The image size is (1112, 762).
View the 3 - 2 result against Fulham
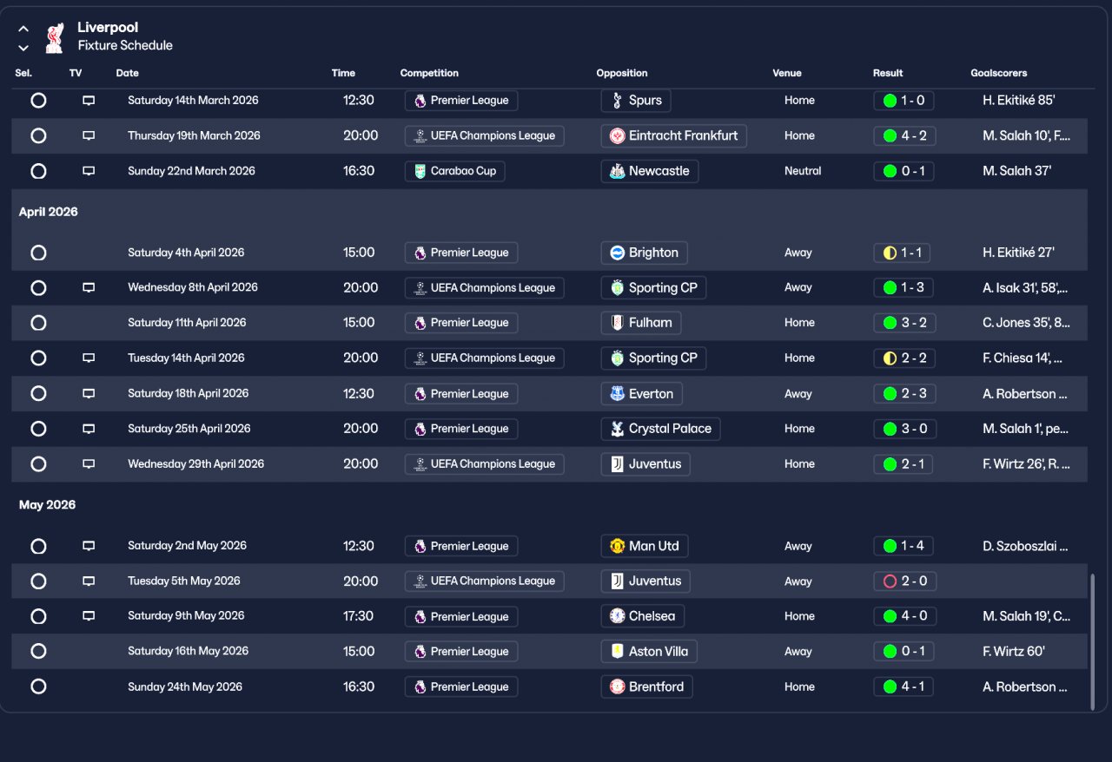pyautogui.click(x=904, y=323)
